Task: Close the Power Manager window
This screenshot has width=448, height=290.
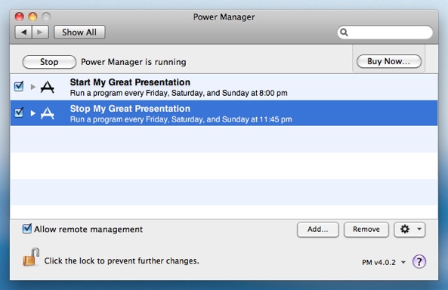Action: click(x=19, y=17)
